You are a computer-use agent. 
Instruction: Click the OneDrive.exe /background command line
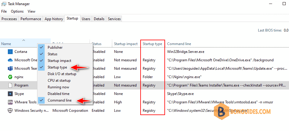click(x=220, y=60)
